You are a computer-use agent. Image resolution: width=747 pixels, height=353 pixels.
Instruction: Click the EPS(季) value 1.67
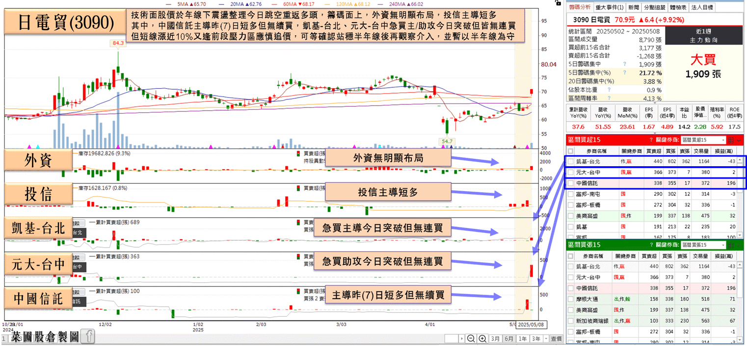click(648, 127)
